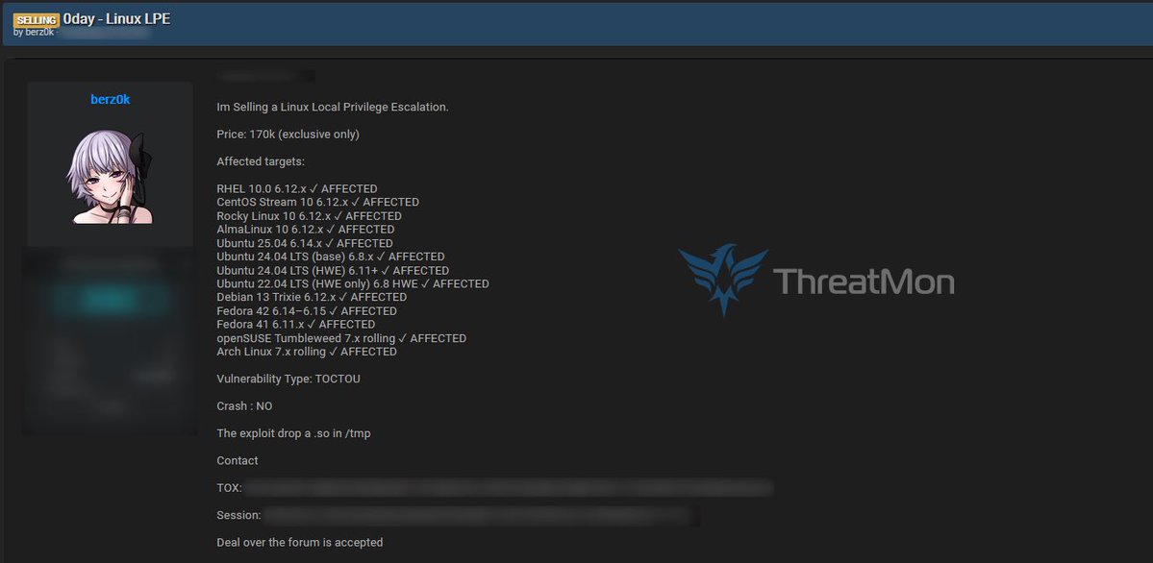Select row 'RHEL 10.0 6.12.x ✓ AFFECTED'
Viewport: 1153px width, 563px height.
coord(297,189)
